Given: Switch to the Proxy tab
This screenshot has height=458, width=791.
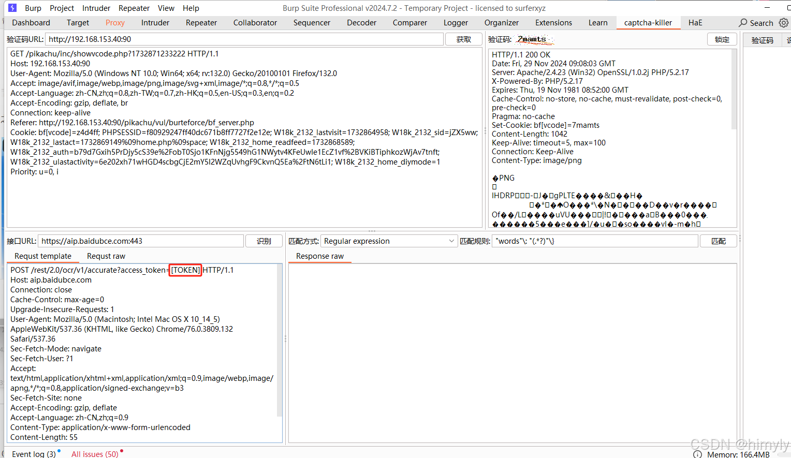Looking at the screenshot, I should pyautogui.click(x=115, y=23).
